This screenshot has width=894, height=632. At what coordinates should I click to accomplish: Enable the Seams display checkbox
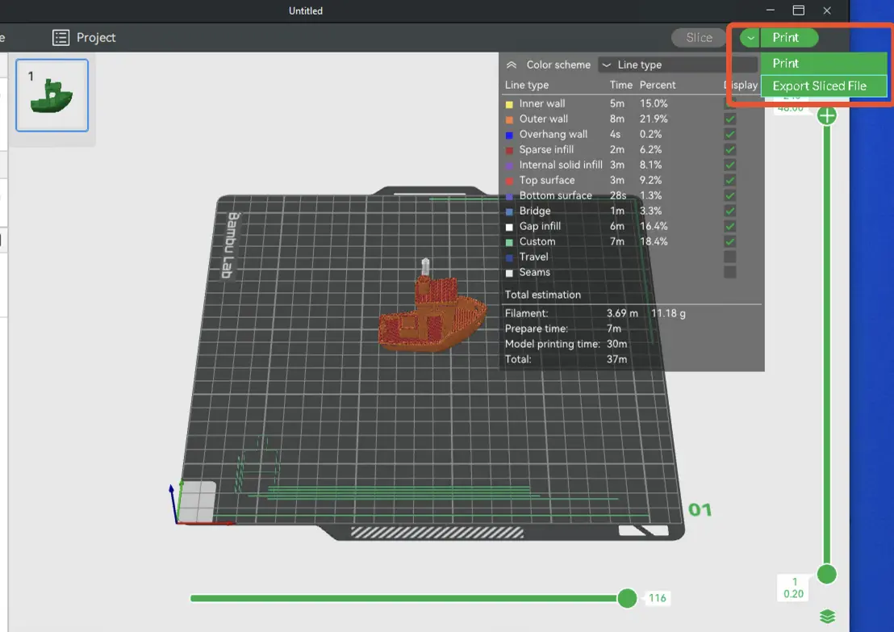coord(729,273)
